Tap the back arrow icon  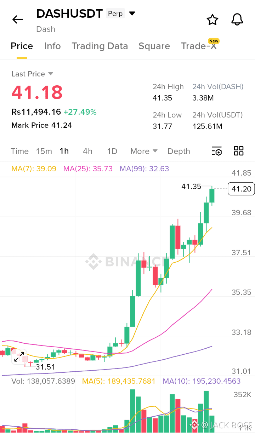(x=17, y=19)
